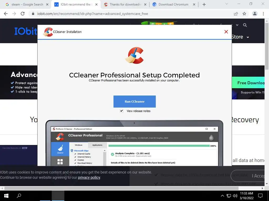This screenshot has width=269, height=201.
Task: Click the grid tools icon in preview sidebar
Action: (60, 161)
